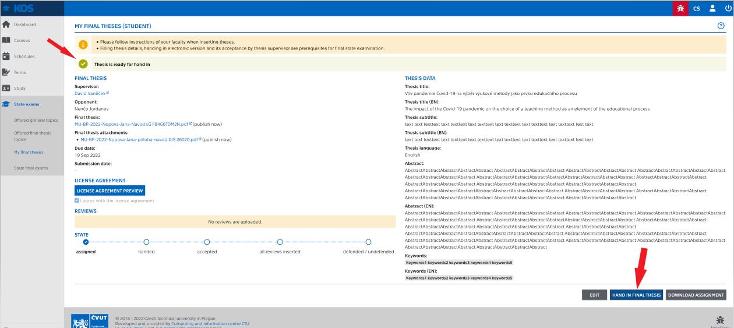Image resolution: width=734 pixels, height=328 pixels.
Task: Click 'No reviews are uploaded.' notice
Action: coord(235,221)
